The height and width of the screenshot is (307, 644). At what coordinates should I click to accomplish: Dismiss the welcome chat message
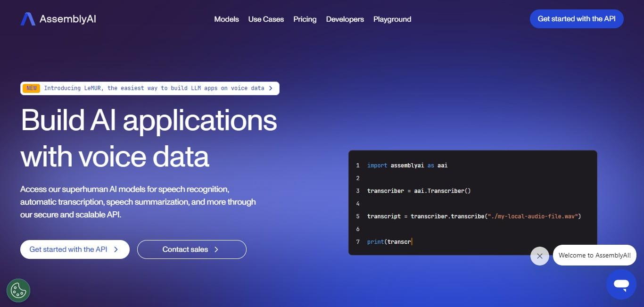point(539,256)
